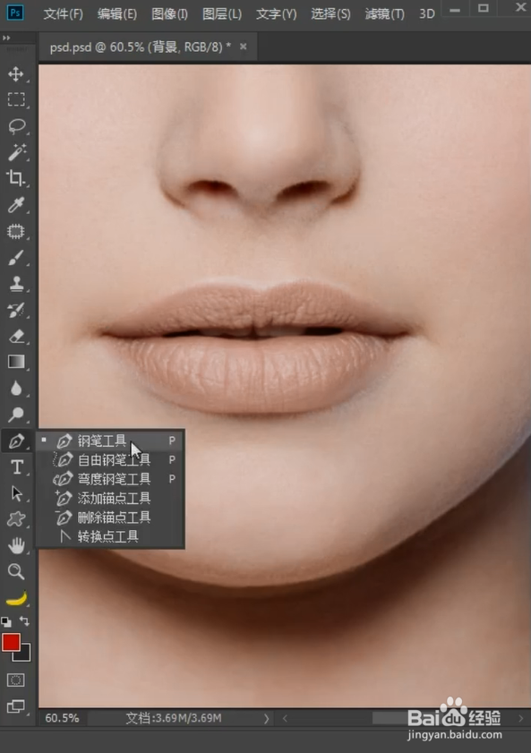Select the Dodge tool

click(x=16, y=414)
